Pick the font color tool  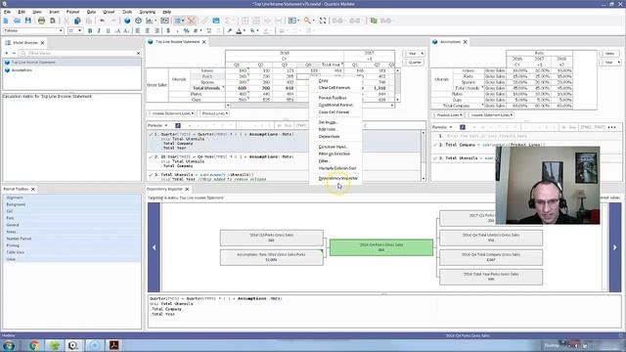239,30
